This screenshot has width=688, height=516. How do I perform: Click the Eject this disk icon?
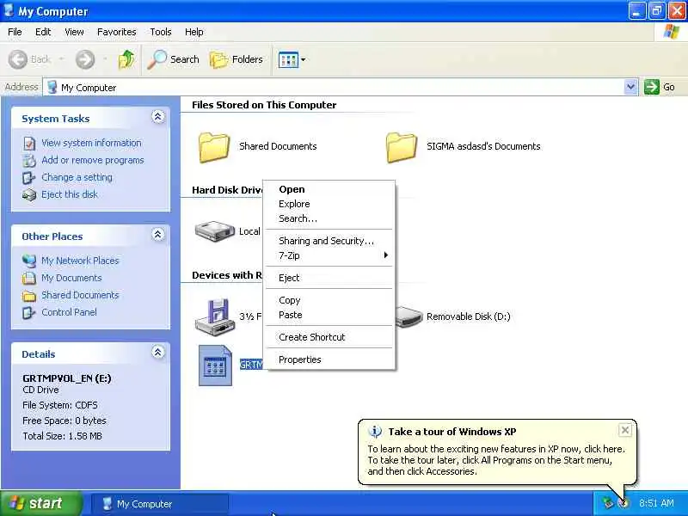[29, 195]
